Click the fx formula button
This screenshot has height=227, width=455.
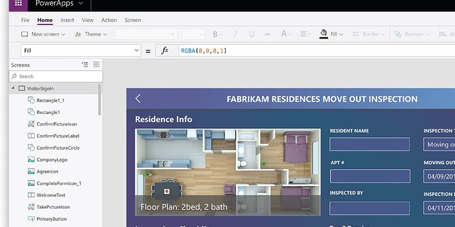point(165,51)
